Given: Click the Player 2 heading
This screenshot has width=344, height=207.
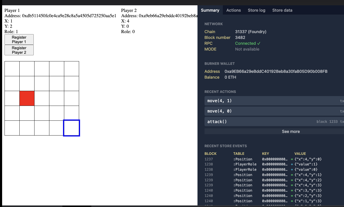Looking at the screenshot, I should click(129, 10).
